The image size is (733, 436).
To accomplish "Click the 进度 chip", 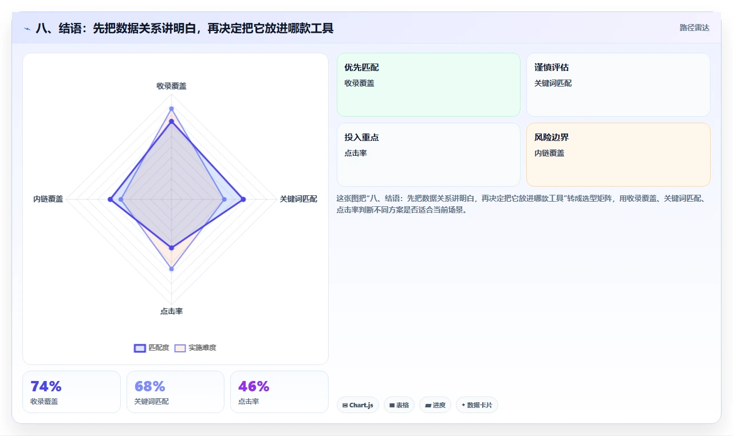I will (x=435, y=405).
